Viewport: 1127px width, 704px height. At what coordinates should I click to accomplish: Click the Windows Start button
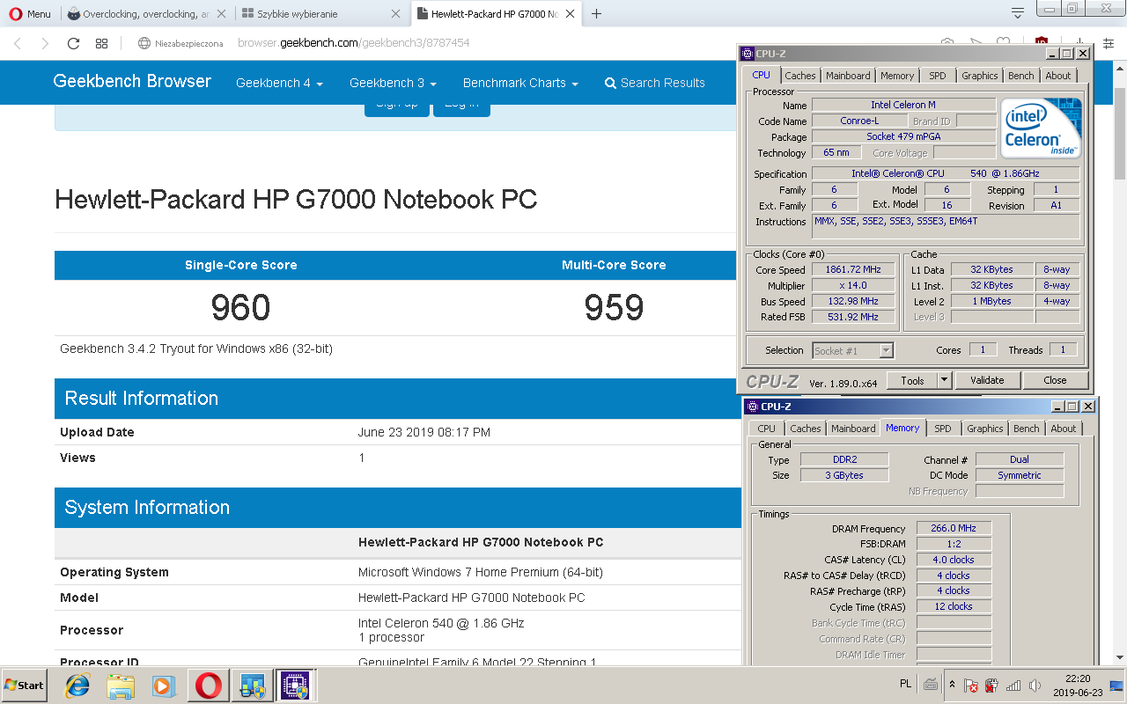pyautogui.click(x=25, y=685)
